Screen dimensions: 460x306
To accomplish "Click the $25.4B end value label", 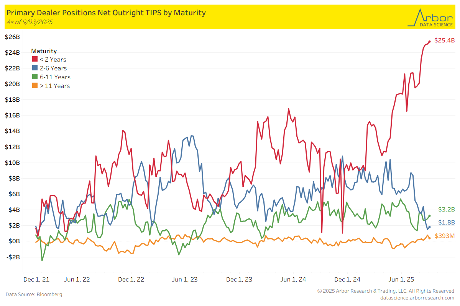I will click(x=444, y=40).
